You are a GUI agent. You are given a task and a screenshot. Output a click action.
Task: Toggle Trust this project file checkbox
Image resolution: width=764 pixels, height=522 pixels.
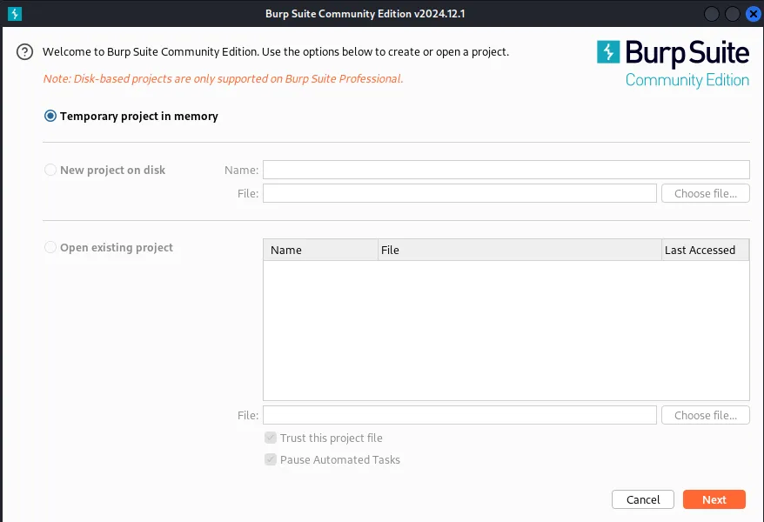point(271,438)
